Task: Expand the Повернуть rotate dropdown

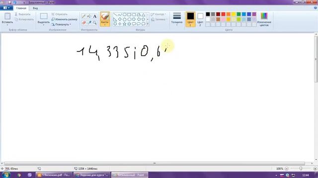Action: tap(70, 24)
